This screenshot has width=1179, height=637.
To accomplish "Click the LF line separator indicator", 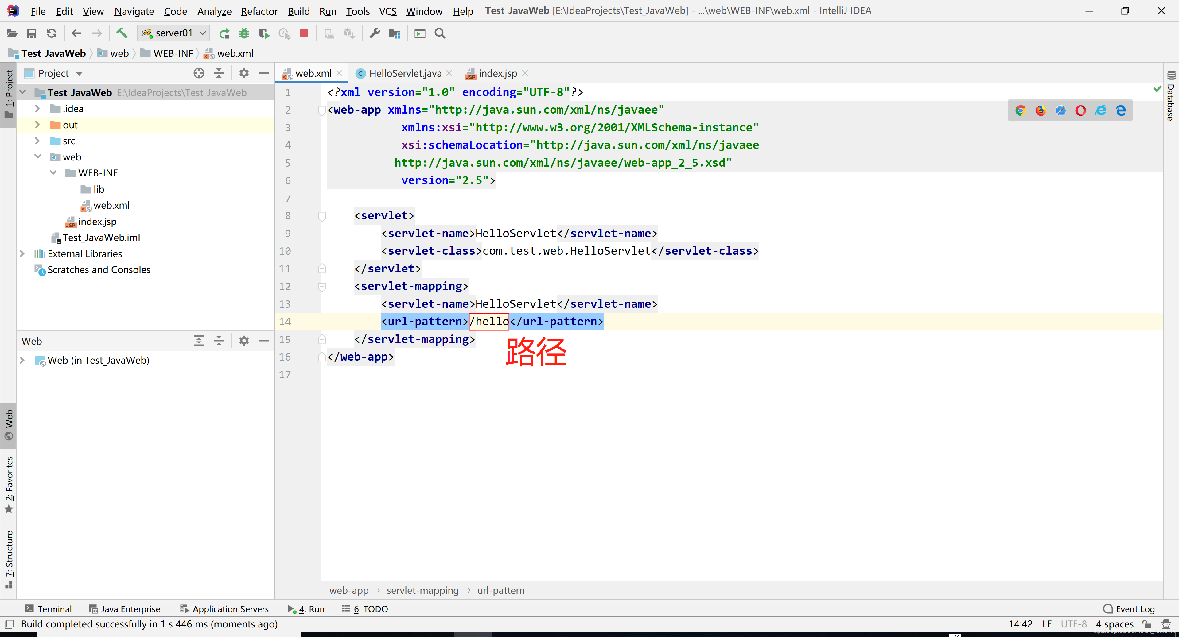I will 1047,624.
